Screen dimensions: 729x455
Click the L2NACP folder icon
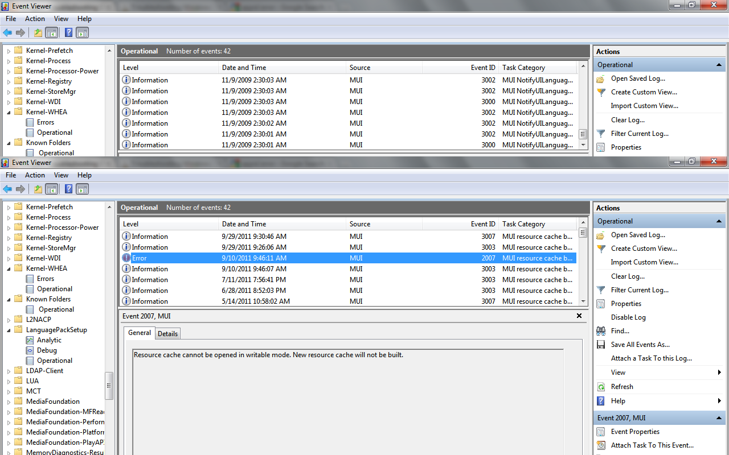(x=18, y=320)
